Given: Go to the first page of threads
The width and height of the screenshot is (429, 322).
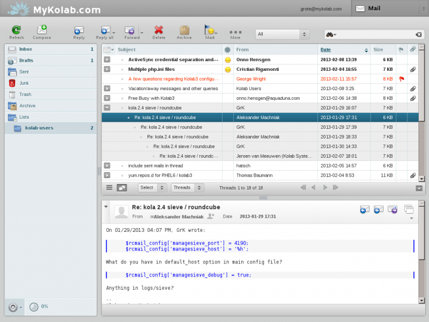Looking at the screenshot, I should pyautogui.click(x=303, y=187).
